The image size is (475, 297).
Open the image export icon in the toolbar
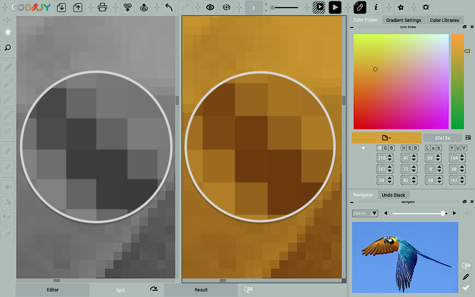[78, 7]
